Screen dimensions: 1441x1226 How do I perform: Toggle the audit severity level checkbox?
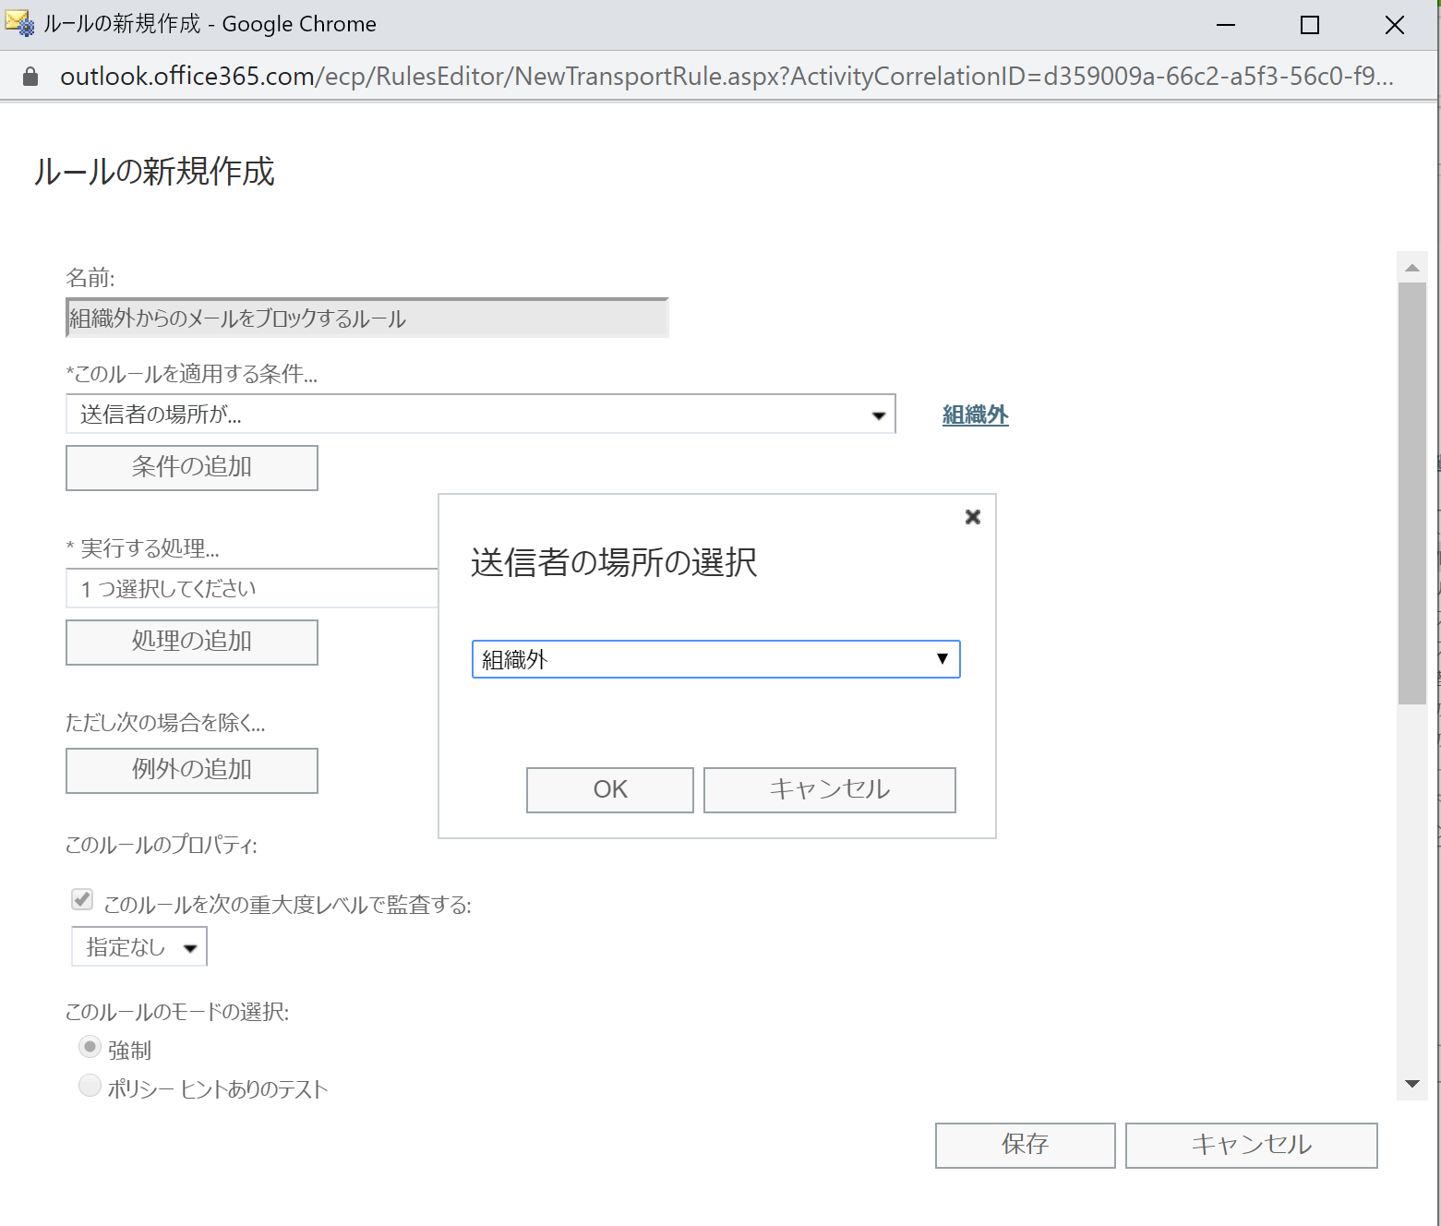tap(82, 899)
